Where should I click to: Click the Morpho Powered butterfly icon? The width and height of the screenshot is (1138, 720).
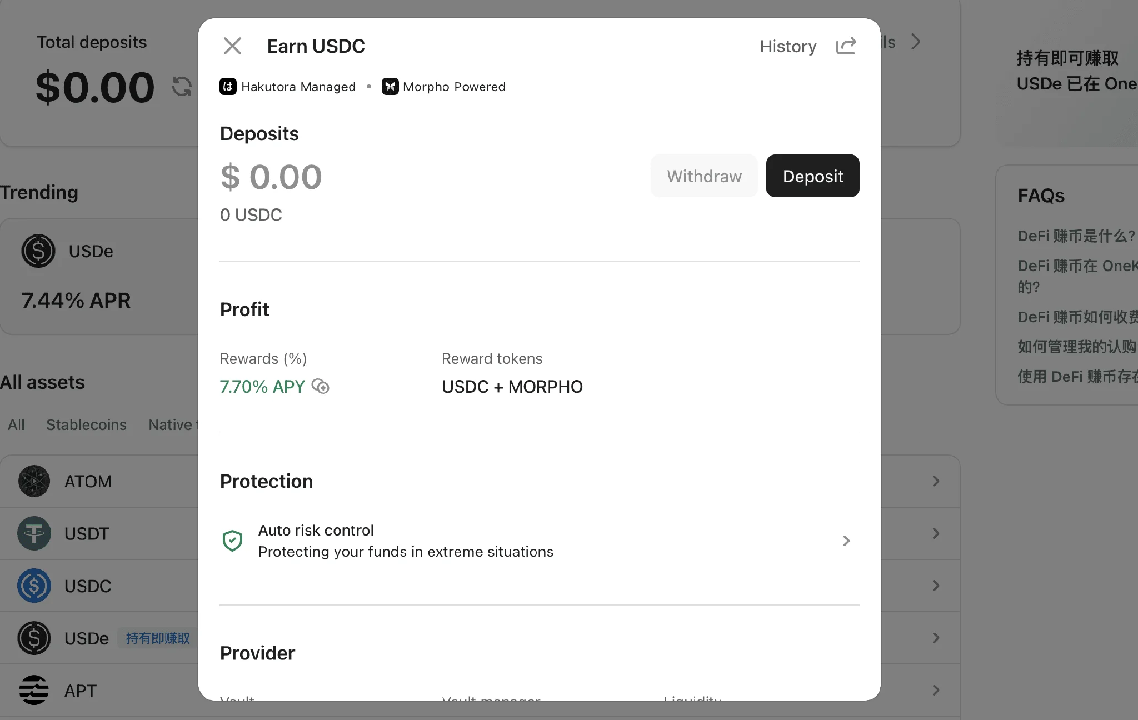click(x=390, y=87)
